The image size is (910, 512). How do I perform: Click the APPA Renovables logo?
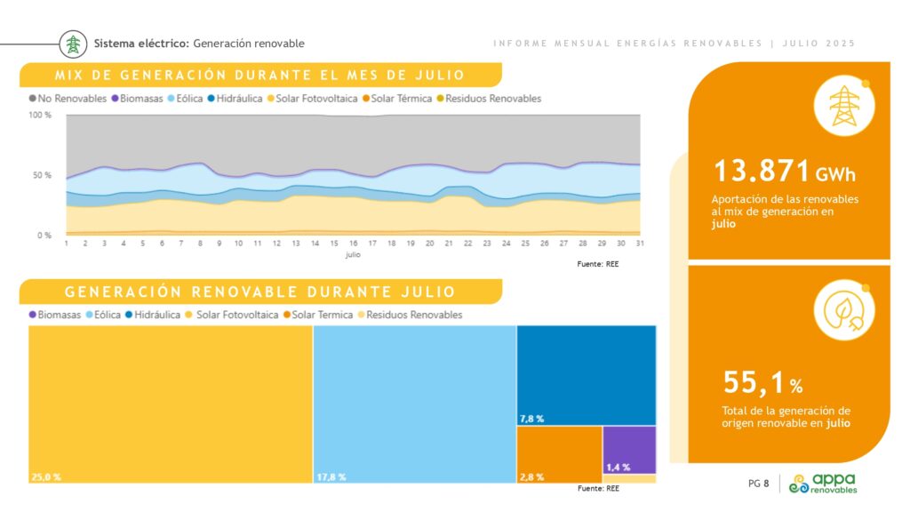(x=823, y=483)
